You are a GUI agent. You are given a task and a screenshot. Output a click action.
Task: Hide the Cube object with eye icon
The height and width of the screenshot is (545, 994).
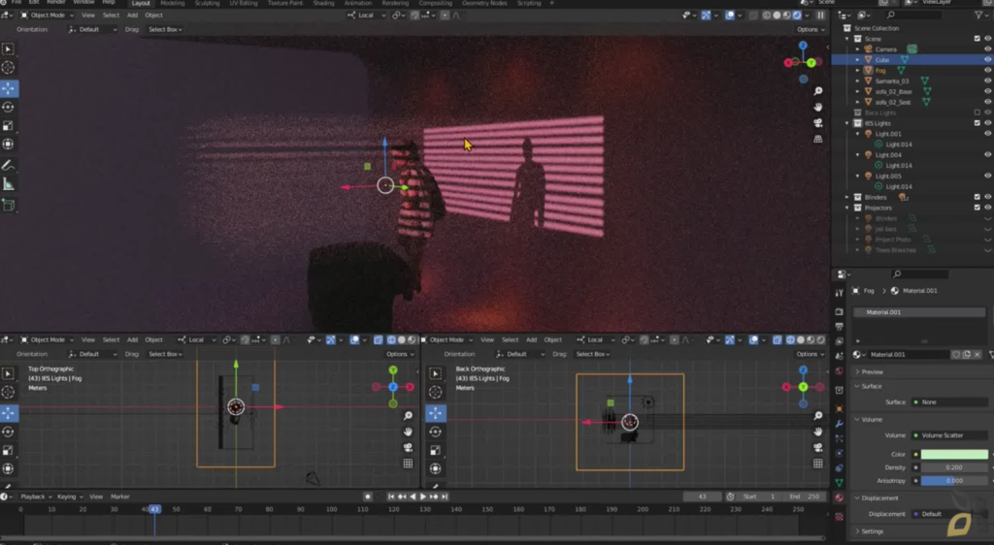987,59
